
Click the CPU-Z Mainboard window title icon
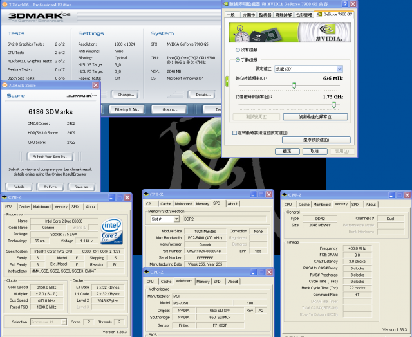click(x=146, y=272)
